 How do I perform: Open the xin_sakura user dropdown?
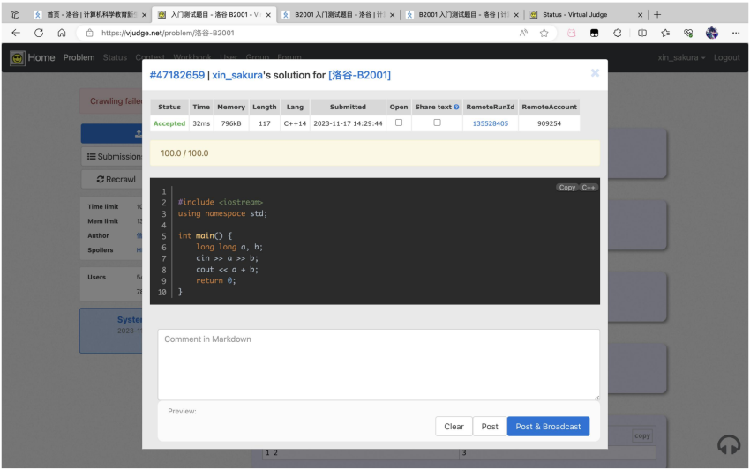pyautogui.click(x=681, y=58)
